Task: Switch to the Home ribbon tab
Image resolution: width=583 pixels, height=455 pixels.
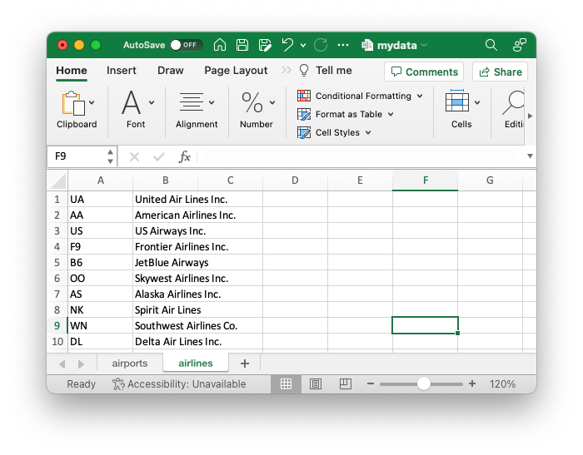Action: click(x=72, y=70)
